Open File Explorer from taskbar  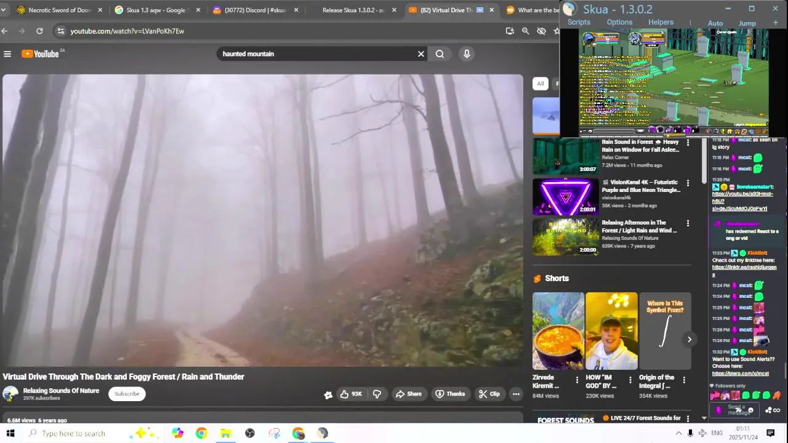click(x=225, y=433)
